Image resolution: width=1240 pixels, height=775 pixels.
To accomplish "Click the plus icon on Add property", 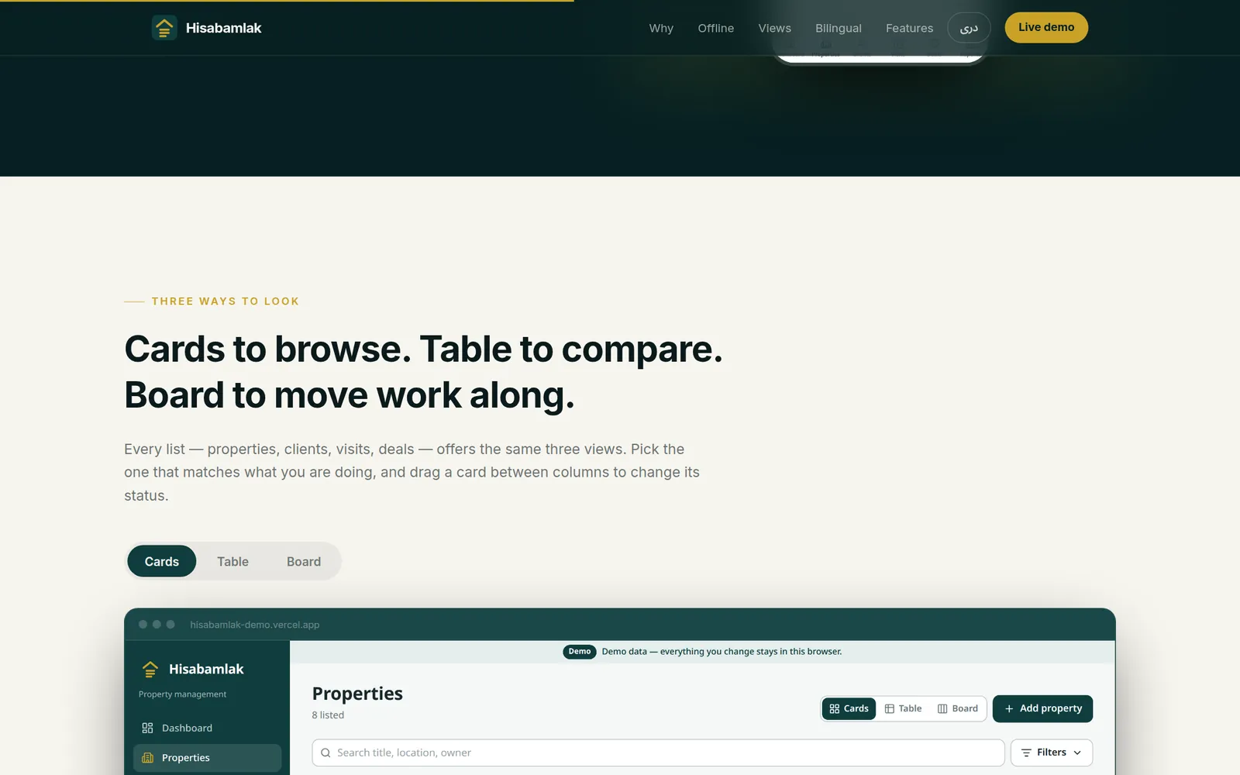I will coord(1009,708).
